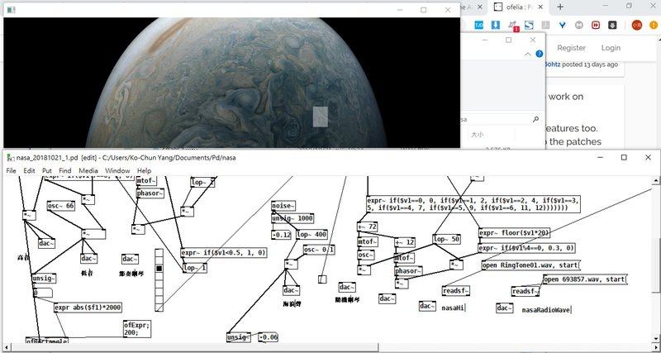Select the filled cell in vertical radio
Viewport: 661px width, 353px height.
[x=159, y=268]
